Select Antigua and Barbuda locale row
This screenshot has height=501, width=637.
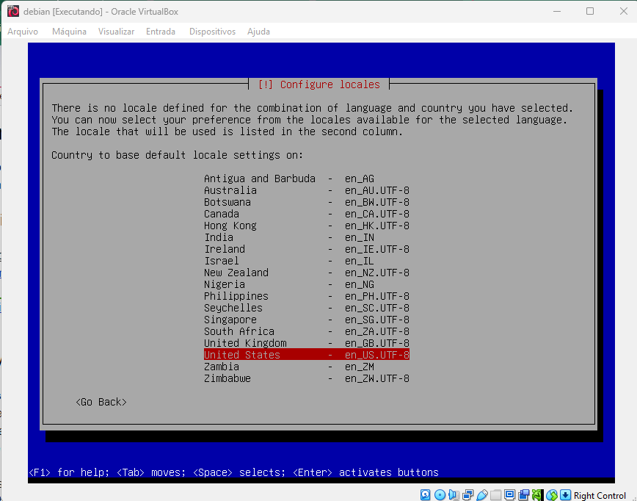[x=306, y=179]
